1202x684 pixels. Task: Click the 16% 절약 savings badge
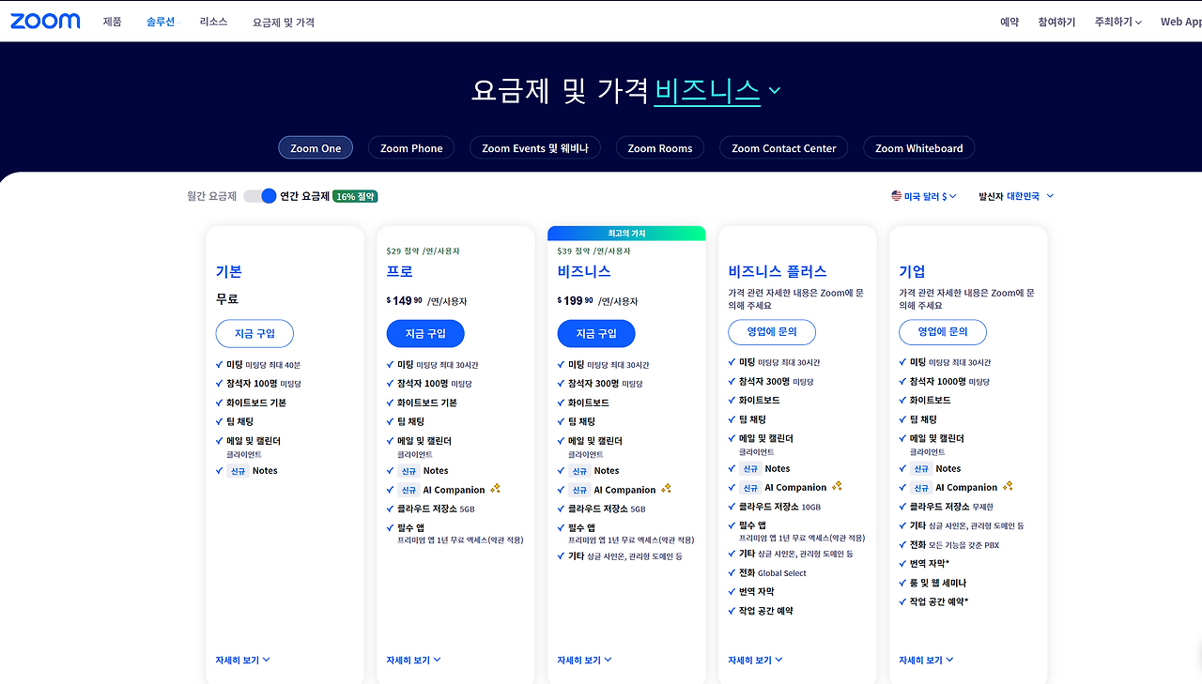tap(355, 196)
